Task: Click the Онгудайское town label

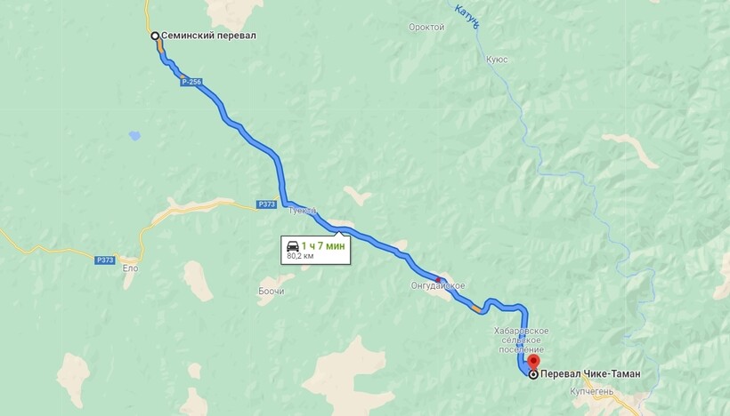Action: pos(438,285)
